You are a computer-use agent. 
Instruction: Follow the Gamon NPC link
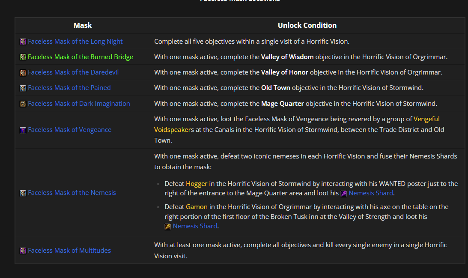point(197,206)
